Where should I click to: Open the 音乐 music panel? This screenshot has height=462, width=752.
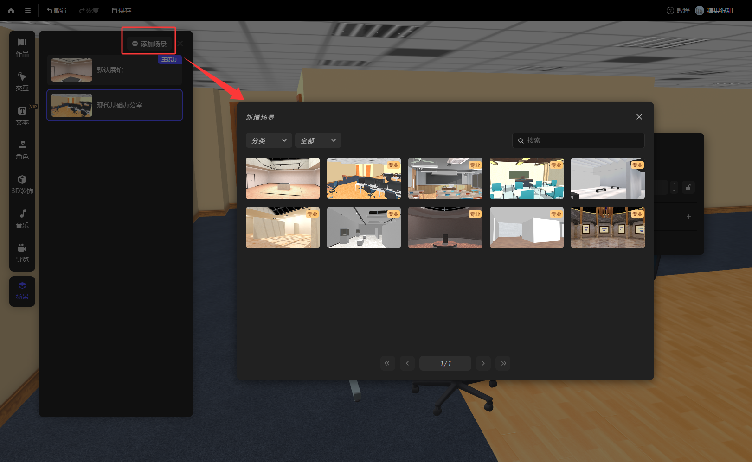click(22, 219)
